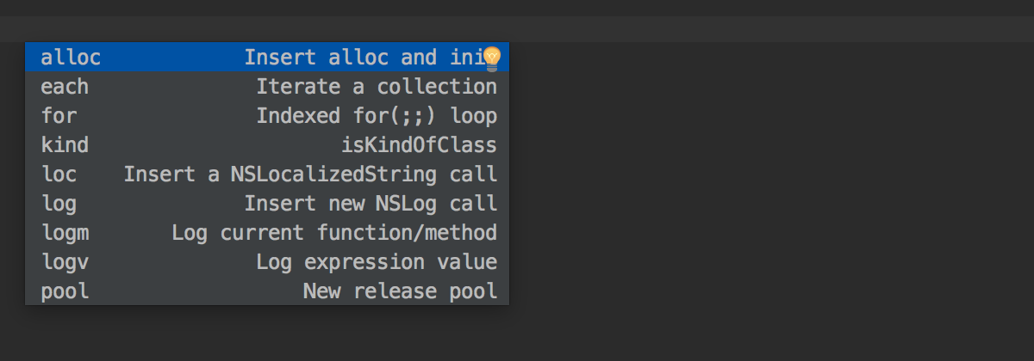Click 'New release pool' description text
Screen dimensions: 1034x361
(401, 291)
